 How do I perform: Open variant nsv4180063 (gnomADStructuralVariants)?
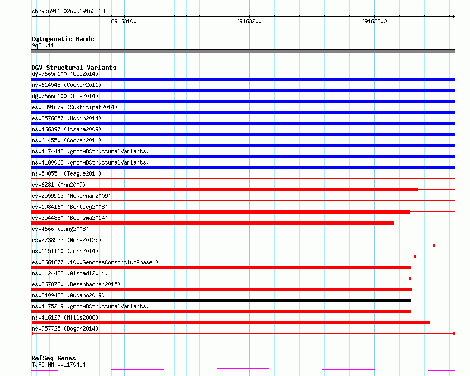click(90, 162)
